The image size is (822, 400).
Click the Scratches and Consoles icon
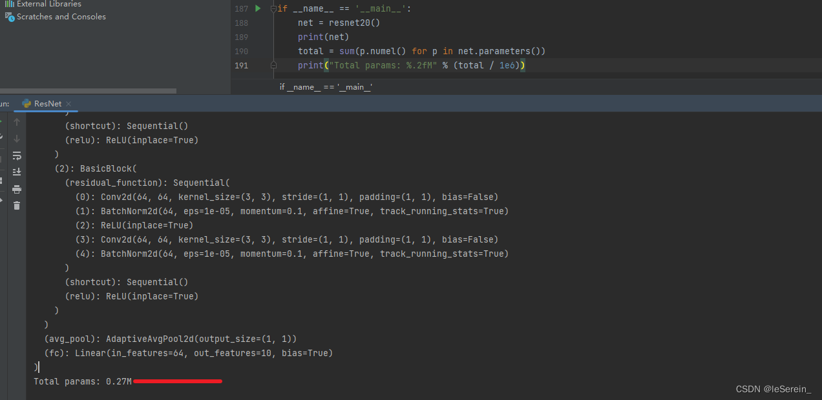[x=10, y=17]
